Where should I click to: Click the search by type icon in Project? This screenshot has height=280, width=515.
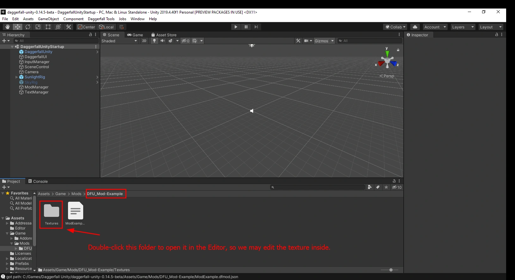(x=369, y=187)
